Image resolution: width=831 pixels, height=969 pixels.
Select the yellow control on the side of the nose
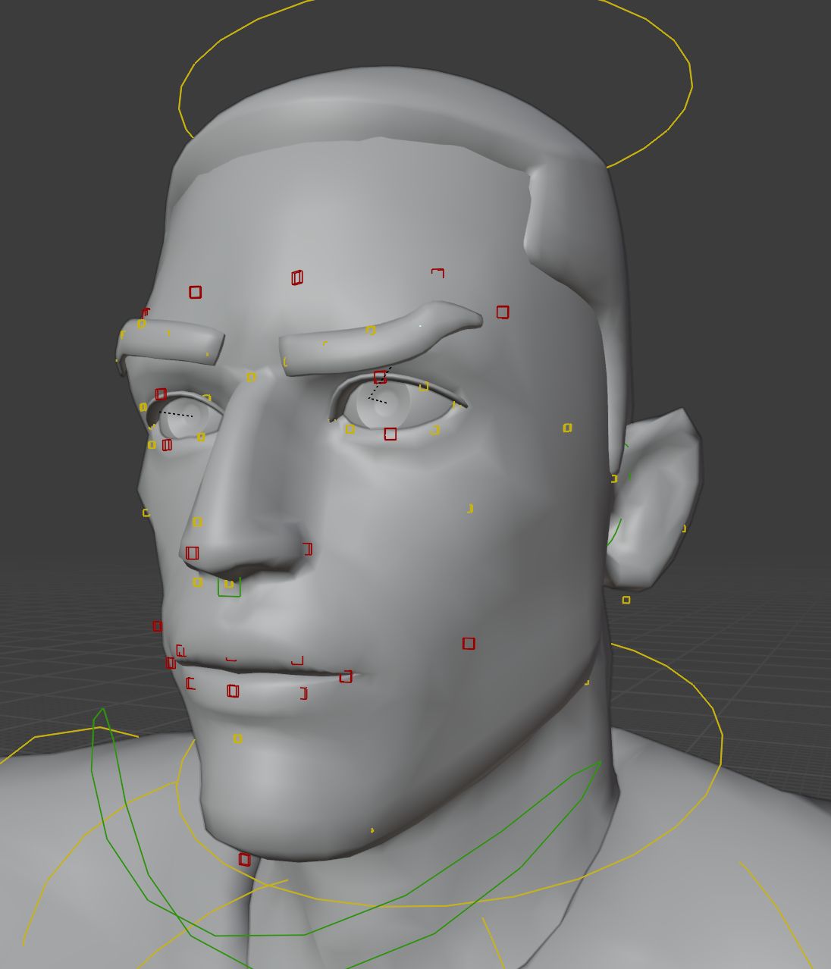point(197,522)
